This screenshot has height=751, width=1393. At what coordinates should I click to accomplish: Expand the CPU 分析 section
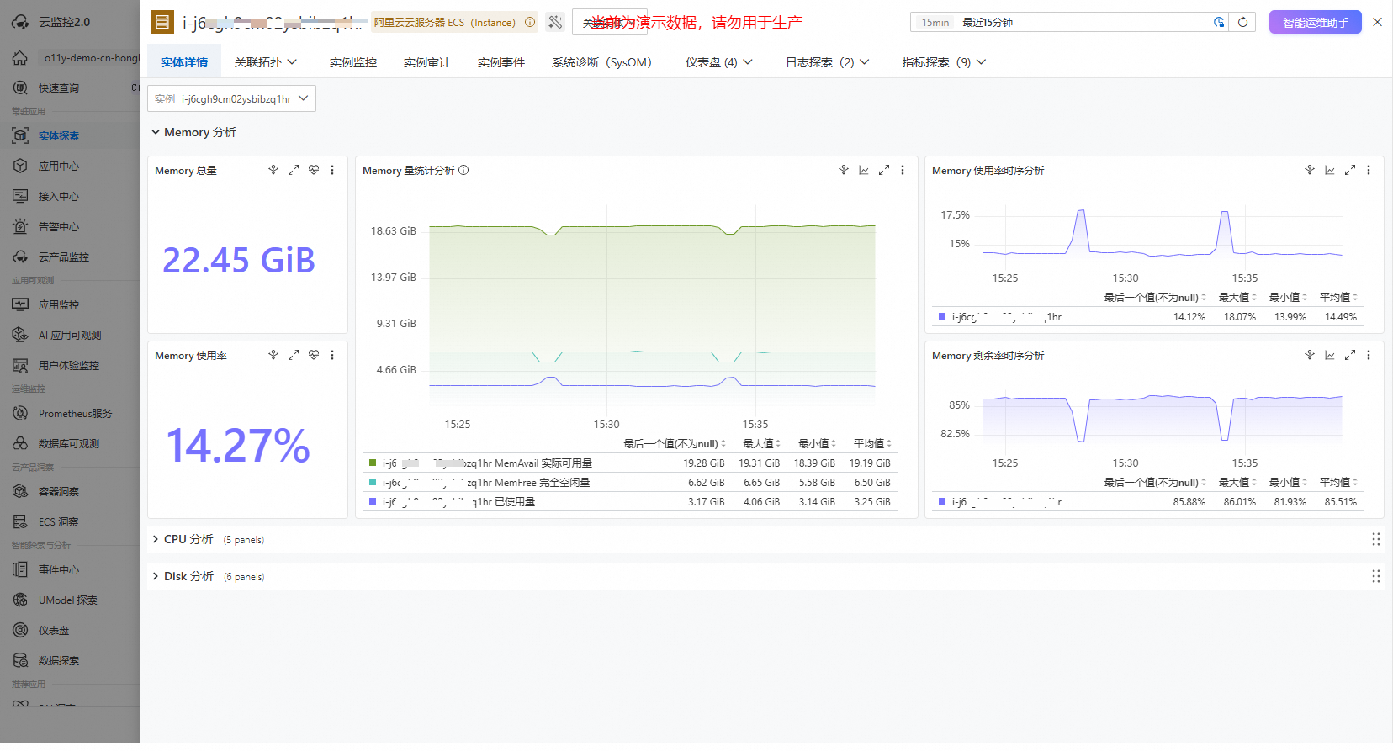[x=188, y=540]
